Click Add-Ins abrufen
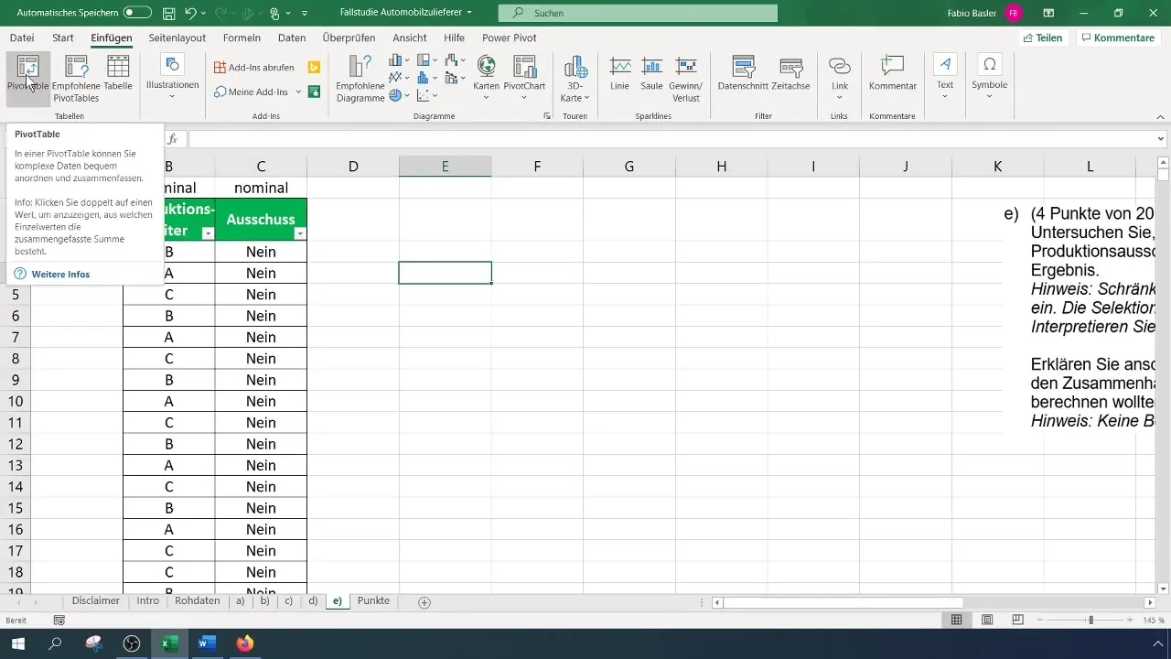 (254, 68)
